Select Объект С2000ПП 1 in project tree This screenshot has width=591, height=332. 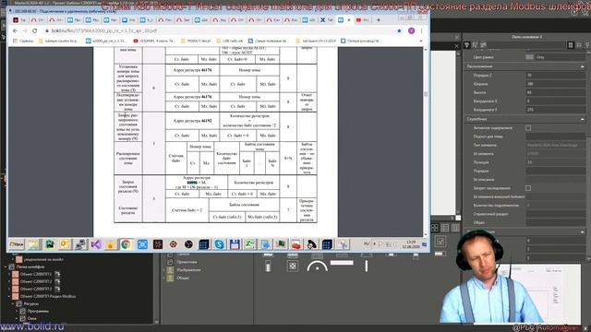pos(36,274)
